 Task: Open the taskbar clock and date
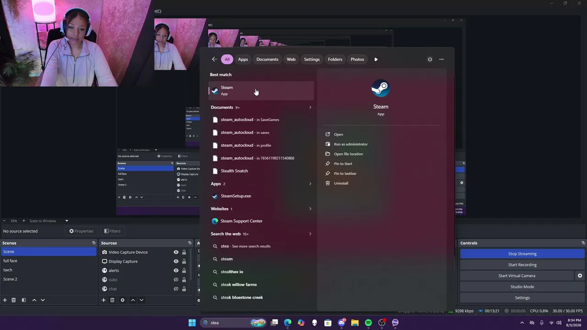[574, 323]
